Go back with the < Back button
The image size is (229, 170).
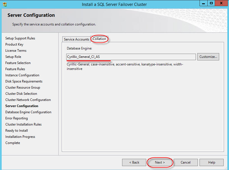tap(134, 162)
